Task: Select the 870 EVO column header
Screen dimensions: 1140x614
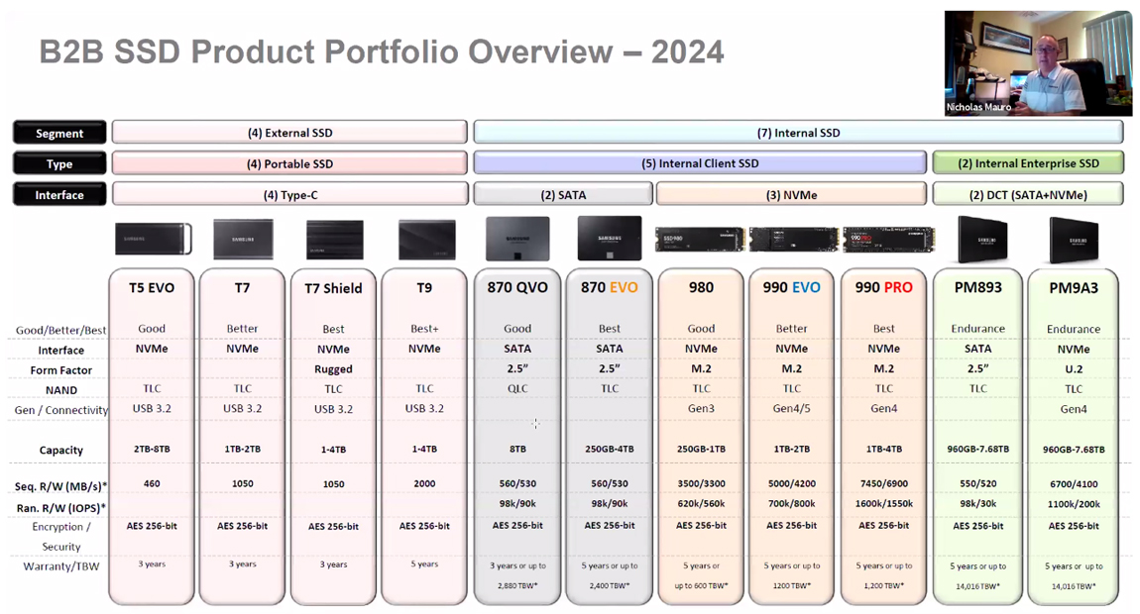Action: pyautogui.click(x=609, y=288)
